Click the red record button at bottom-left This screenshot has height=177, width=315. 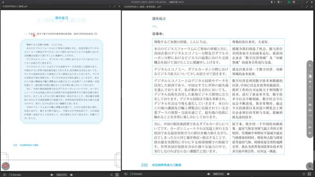pos(6,165)
